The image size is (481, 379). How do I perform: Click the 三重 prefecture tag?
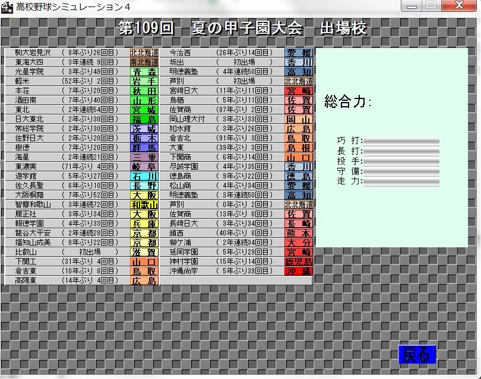point(144,157)
